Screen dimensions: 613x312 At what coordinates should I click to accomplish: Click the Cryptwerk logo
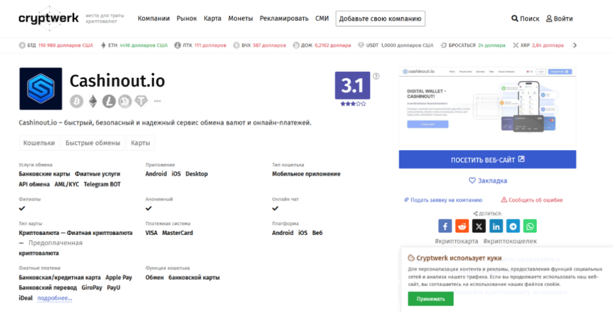click(48, 19)
